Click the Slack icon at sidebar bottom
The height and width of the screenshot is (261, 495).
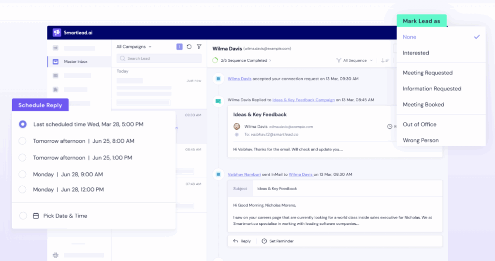(x=56, y=255)
